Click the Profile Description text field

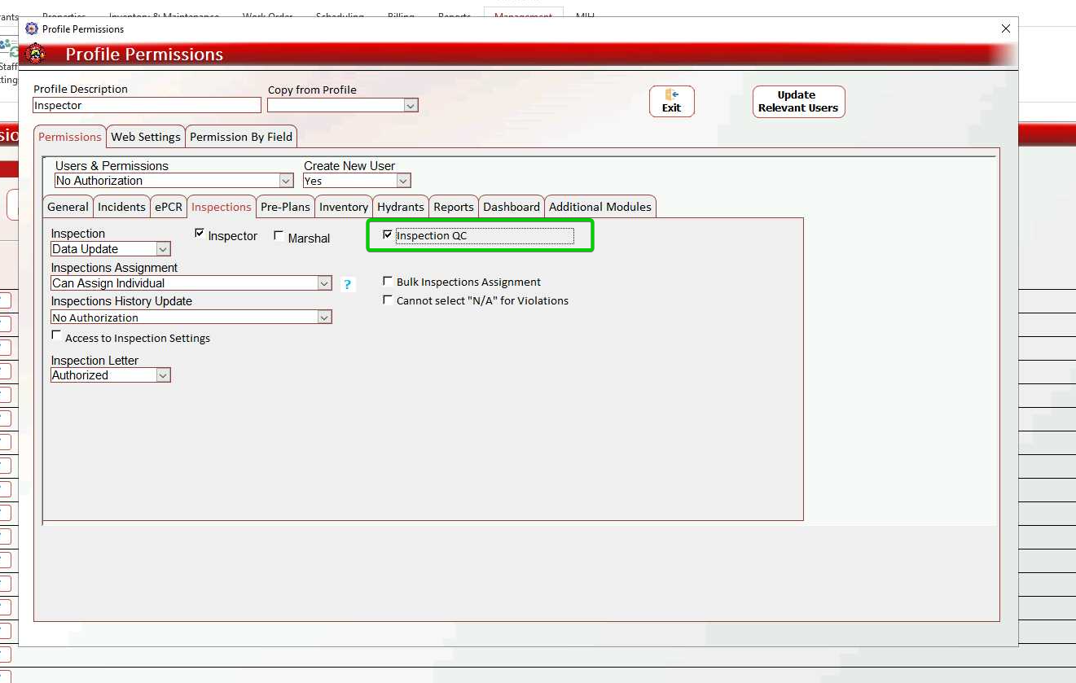tap(147, 106)
